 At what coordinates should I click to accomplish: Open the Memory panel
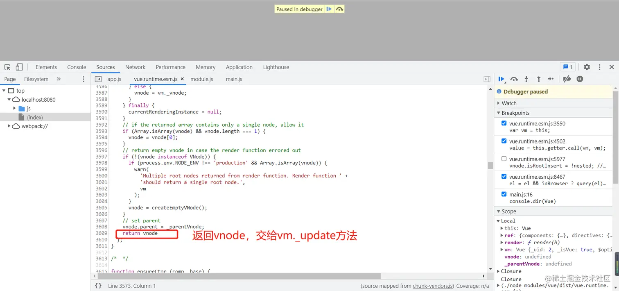click(x=206, y=67)
